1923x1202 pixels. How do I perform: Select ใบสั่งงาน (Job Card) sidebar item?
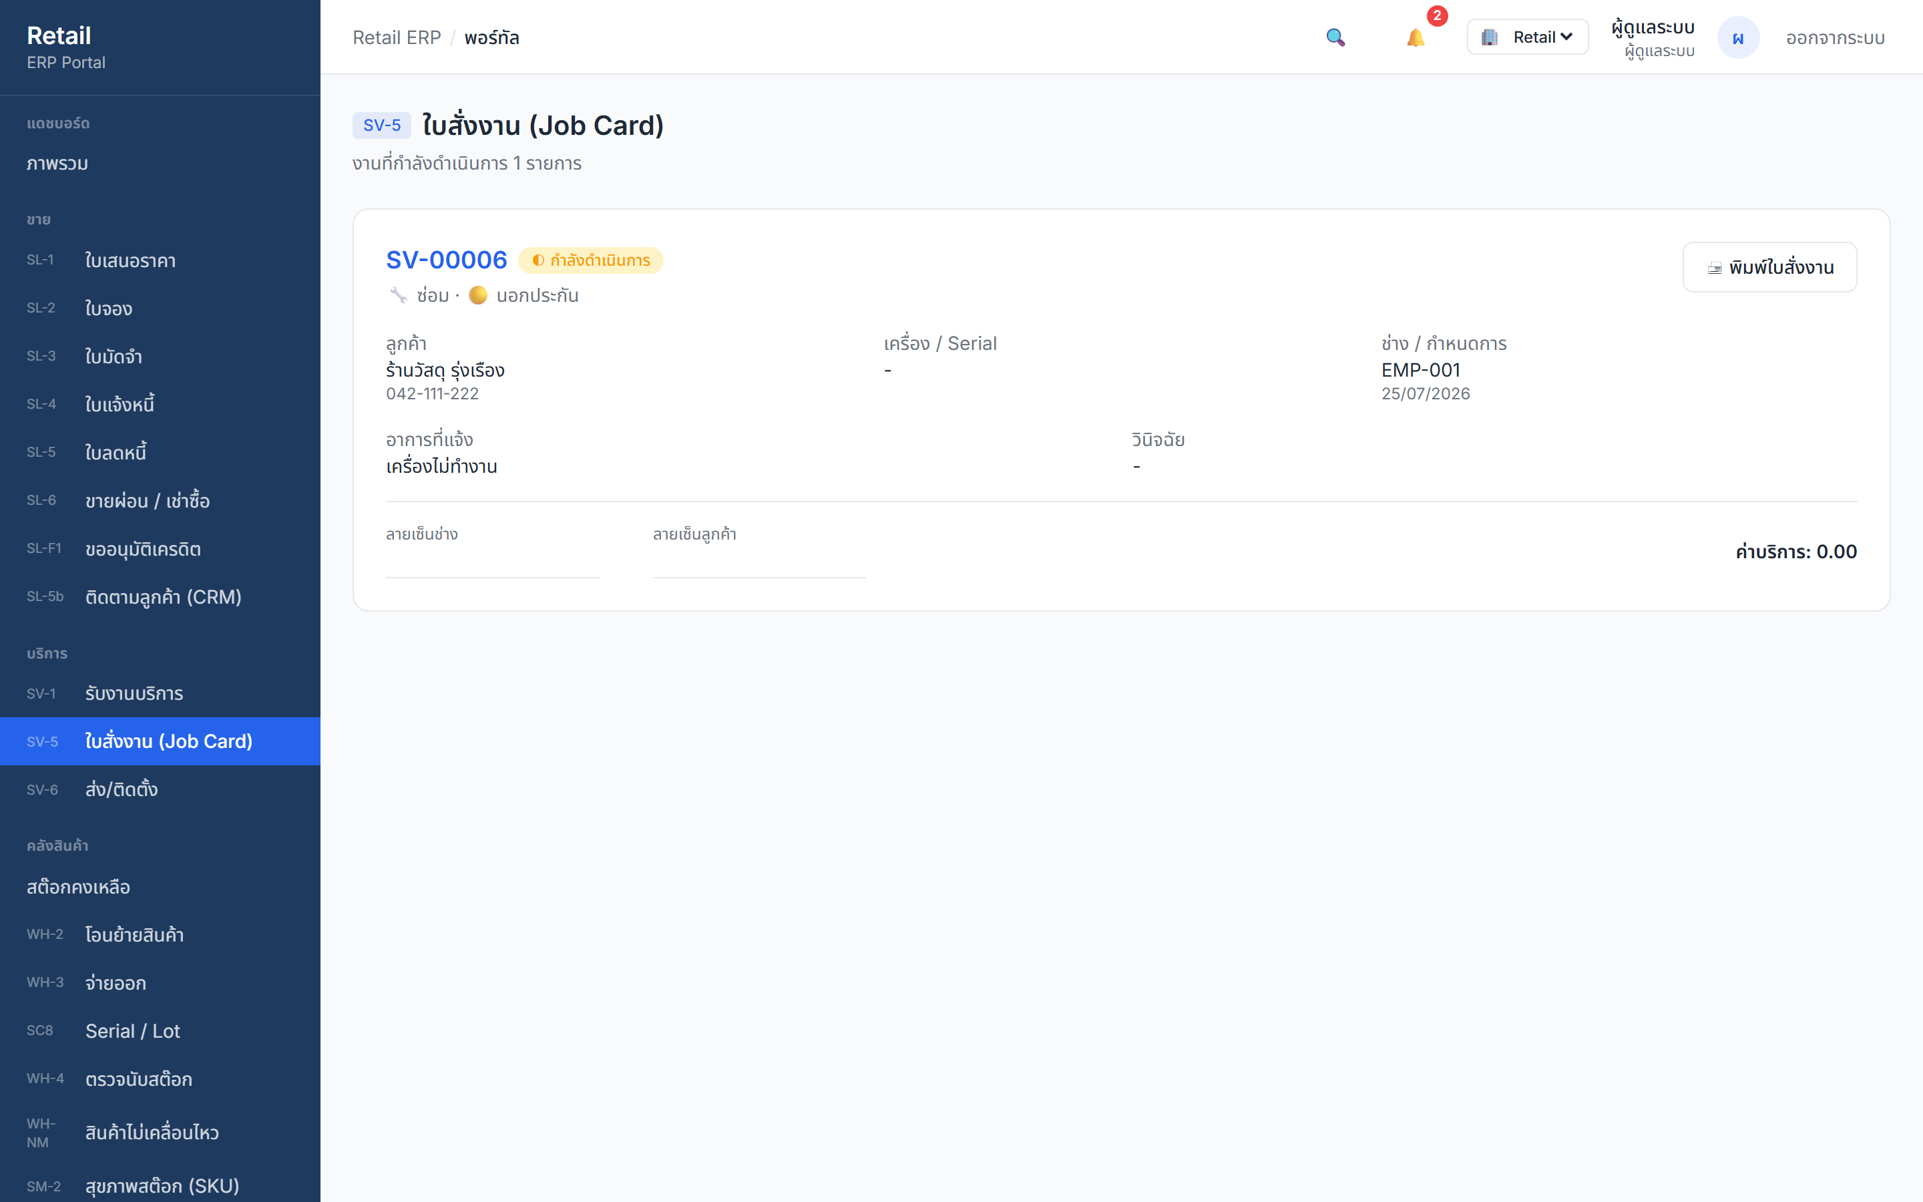[x=160, y=741]
